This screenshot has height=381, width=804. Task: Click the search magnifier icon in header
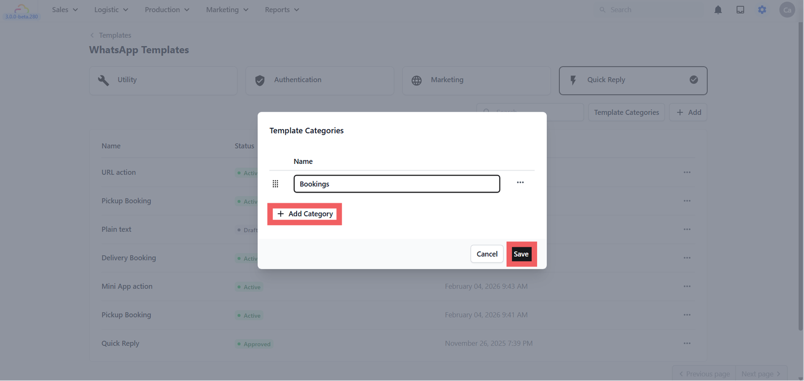pyautogui.click(x=602, y=10)
